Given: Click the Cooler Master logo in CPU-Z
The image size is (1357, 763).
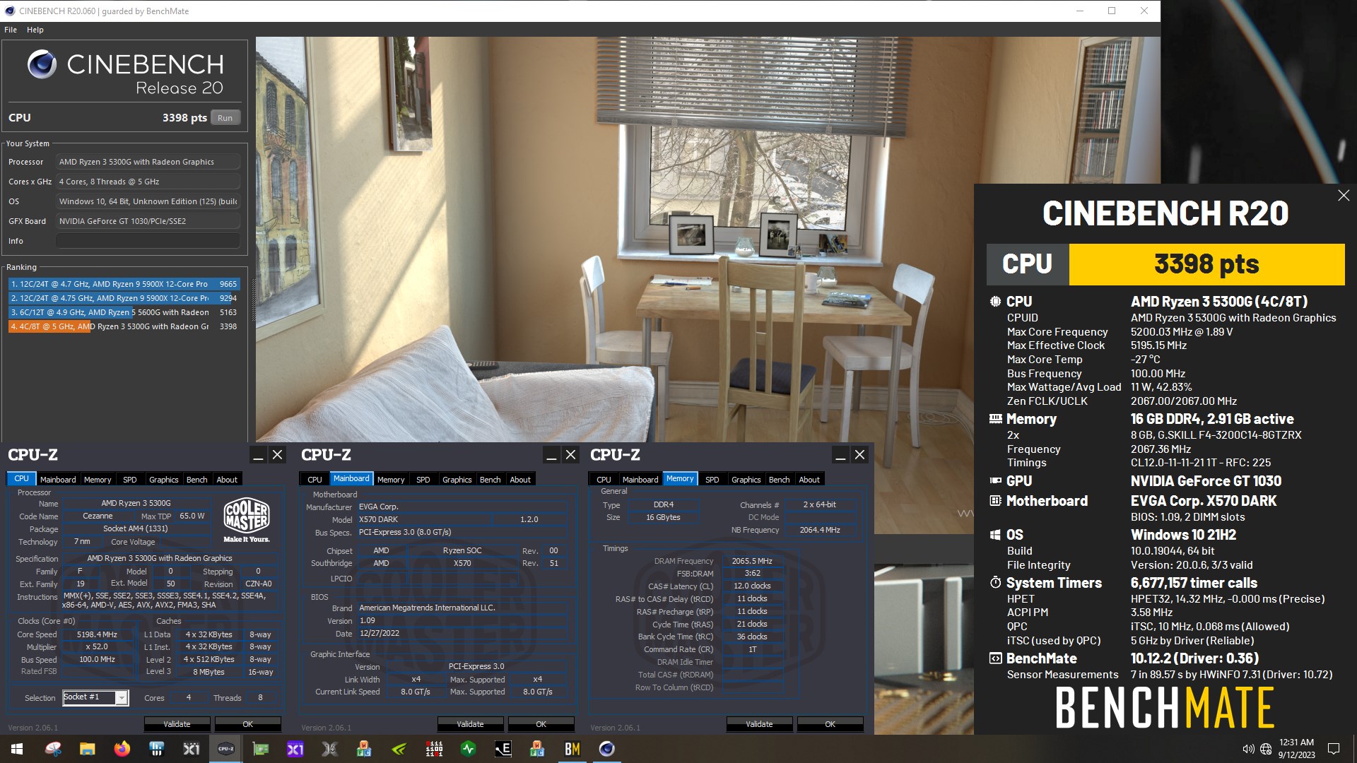Looking at the screenshot, I should (246, 521).
